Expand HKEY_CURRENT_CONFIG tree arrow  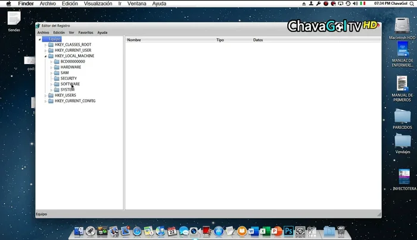(x=45, y=101)
